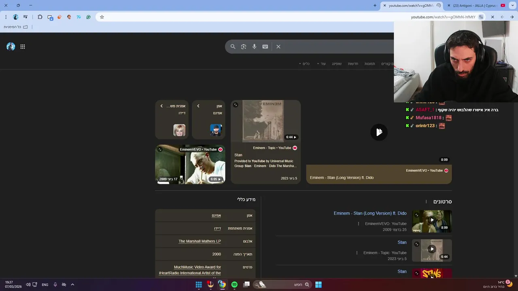Expand the עוד more filters dropdown

pyautogui.click(x=321, y=64)
